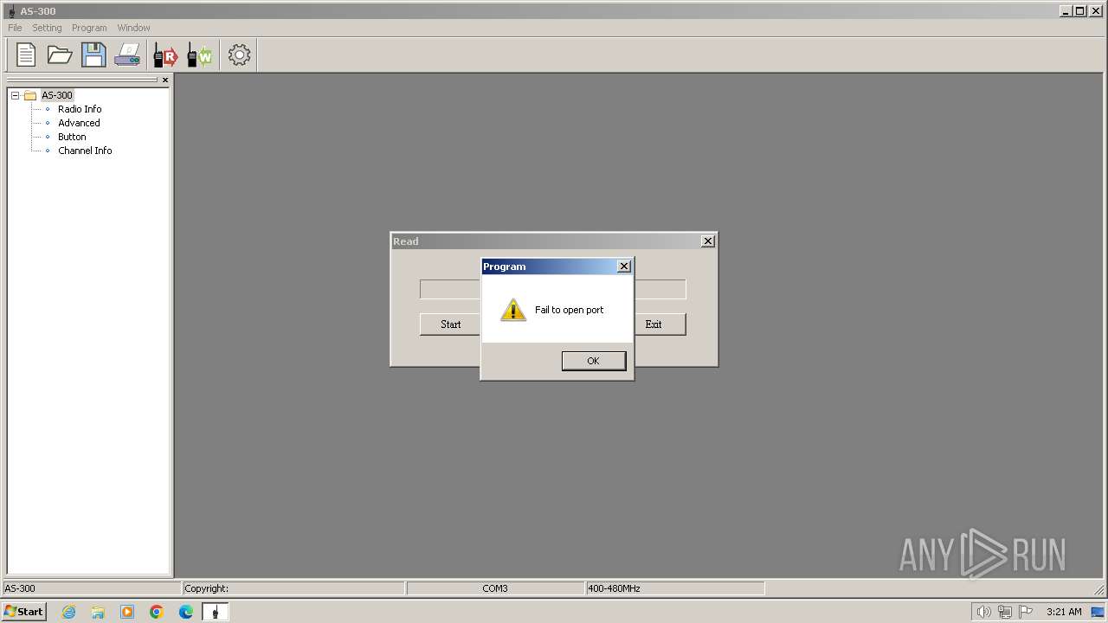
Task: Open the Windows Start button
Action: 24,612
